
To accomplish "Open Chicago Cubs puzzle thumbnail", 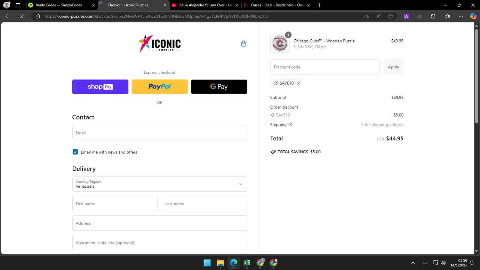I will (280, 43).
